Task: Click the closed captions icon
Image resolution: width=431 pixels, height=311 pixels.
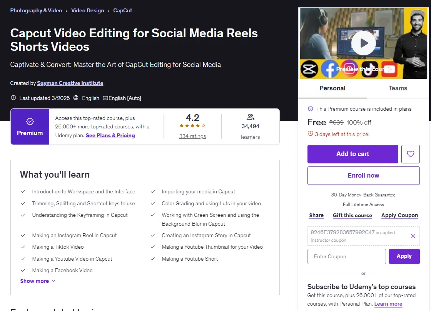Action: pyautogui.click(x=105, y=98)
